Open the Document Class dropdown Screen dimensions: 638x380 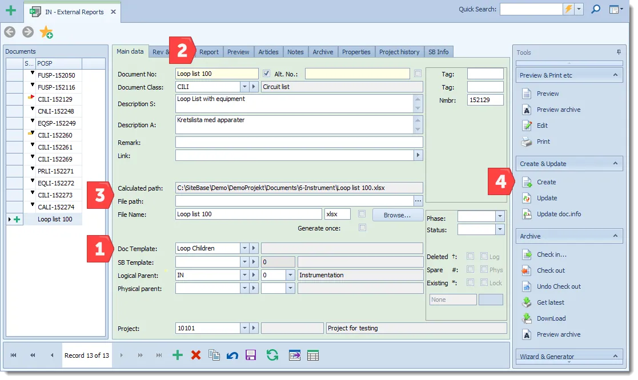coord(244,87)
